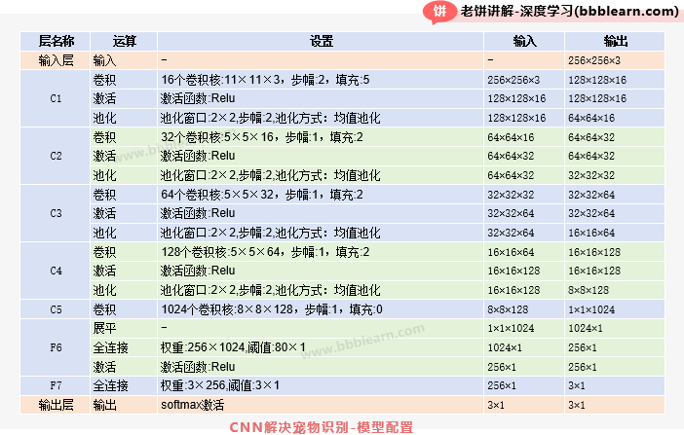Select the 32×32×64 output in C3 卷积 row
This screenshot has width=684, height=435.
tap(615, 195)
